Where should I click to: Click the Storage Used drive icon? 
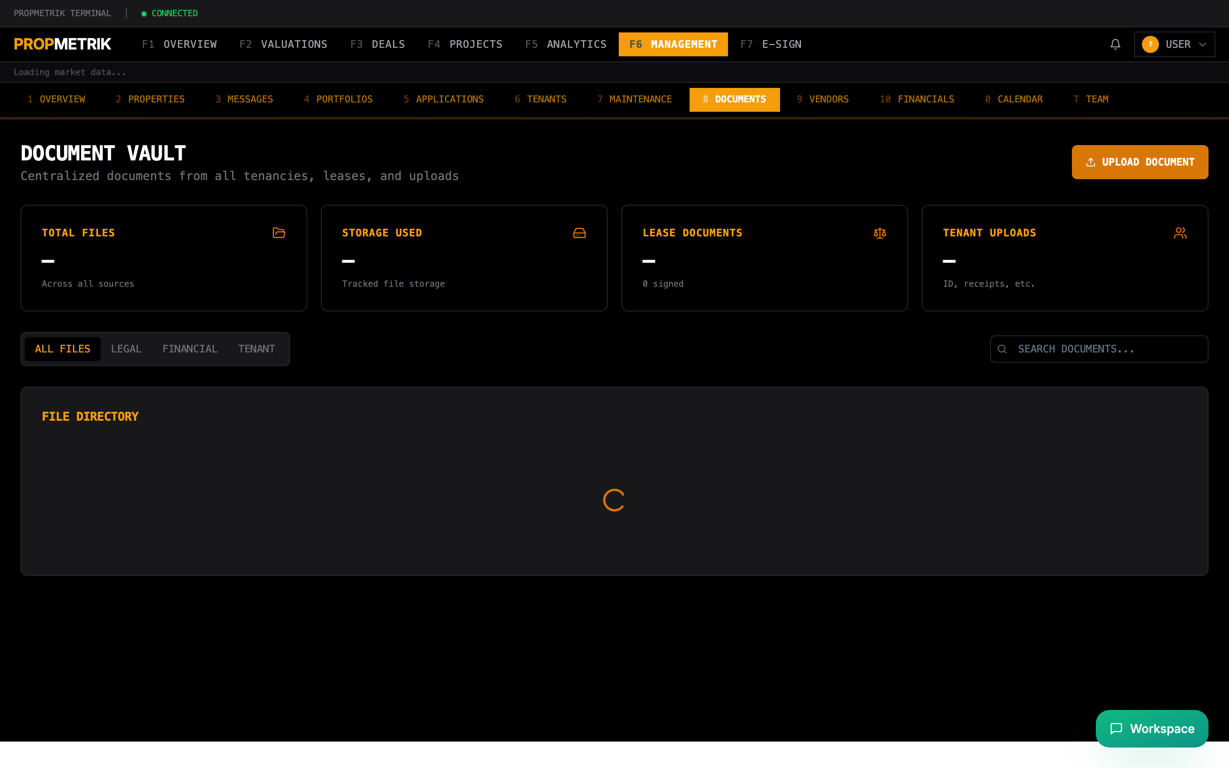(579, 233)
